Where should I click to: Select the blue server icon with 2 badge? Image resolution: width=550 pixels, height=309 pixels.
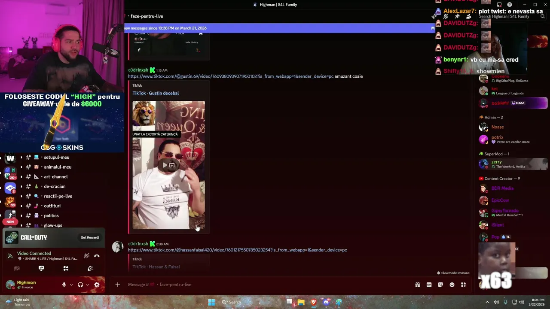[x=10, y=188]
